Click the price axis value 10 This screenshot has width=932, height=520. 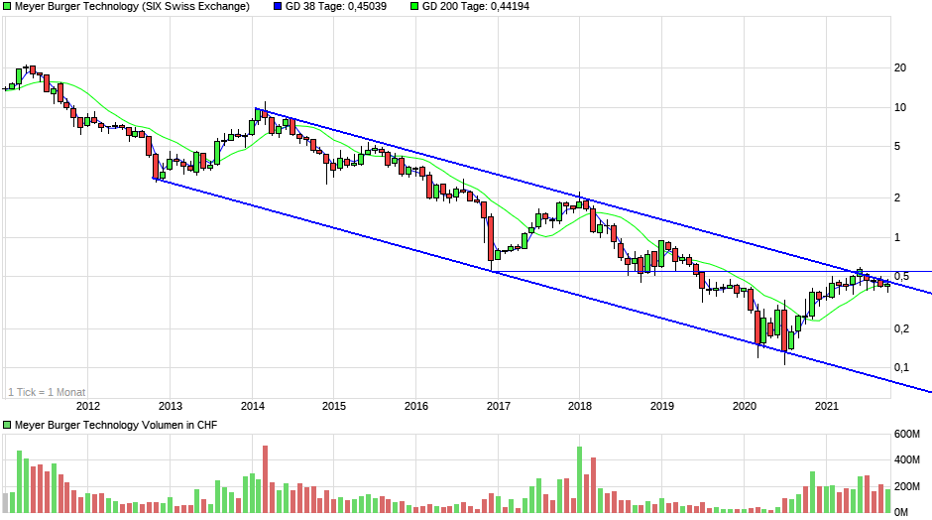900,108
